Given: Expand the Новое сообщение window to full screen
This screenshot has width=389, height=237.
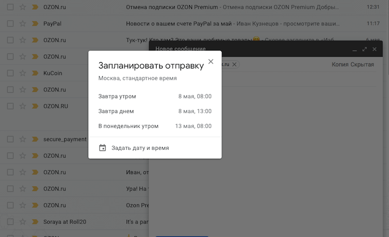Looking at the screenshot, I should coord(365,49).
